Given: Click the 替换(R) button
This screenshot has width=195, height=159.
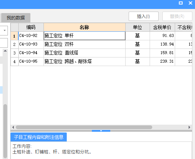Looking at the screenshot, I should click(177, 16).
